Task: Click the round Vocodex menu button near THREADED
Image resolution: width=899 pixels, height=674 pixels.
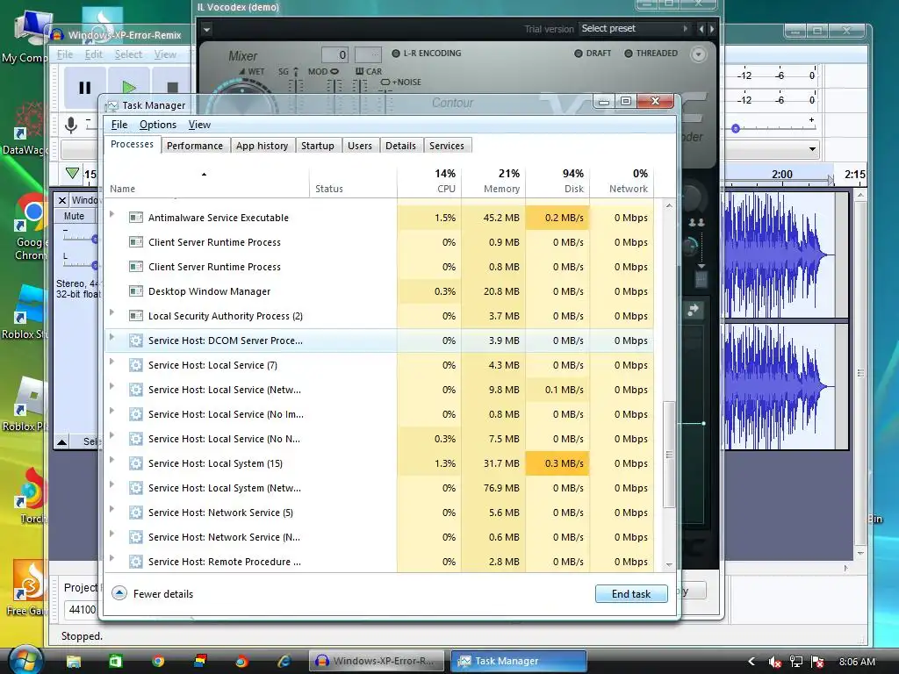Action: tap(698, 54)
